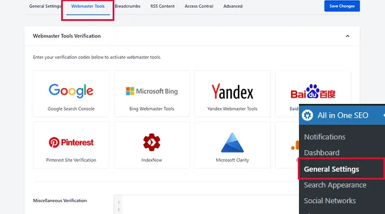Open Social Networks in the SEO menu
This screenshot has height=214, width=385.
pos(330,201)
